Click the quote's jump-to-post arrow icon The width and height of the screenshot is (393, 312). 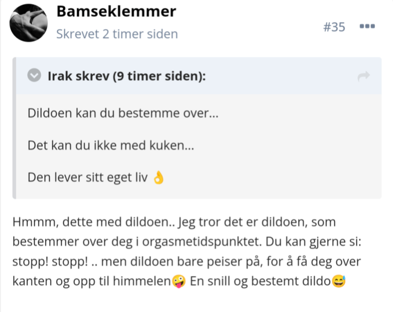click(363, 77)
